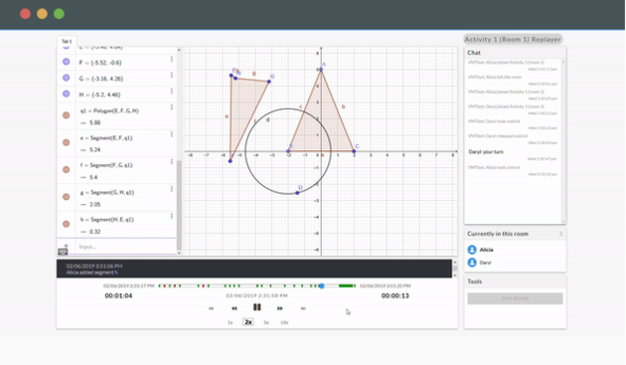Click the rewind playback icon
Image resolution: width=626 pixels, height=365 pixels.
pyautogui.click(x=235, y=308)
